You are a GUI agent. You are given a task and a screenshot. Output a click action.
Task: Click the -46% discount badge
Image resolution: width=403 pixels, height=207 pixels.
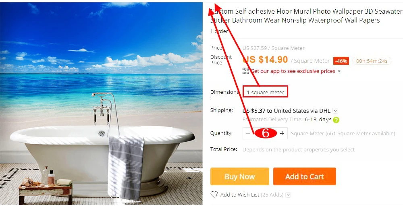[341, 61]
